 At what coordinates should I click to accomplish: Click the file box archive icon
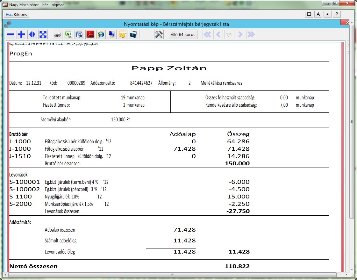[x=133, y=34]
